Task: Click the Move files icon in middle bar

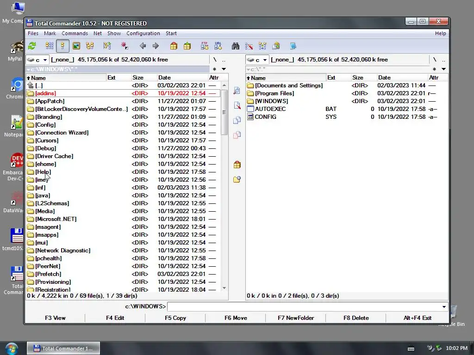Action: 237,135
